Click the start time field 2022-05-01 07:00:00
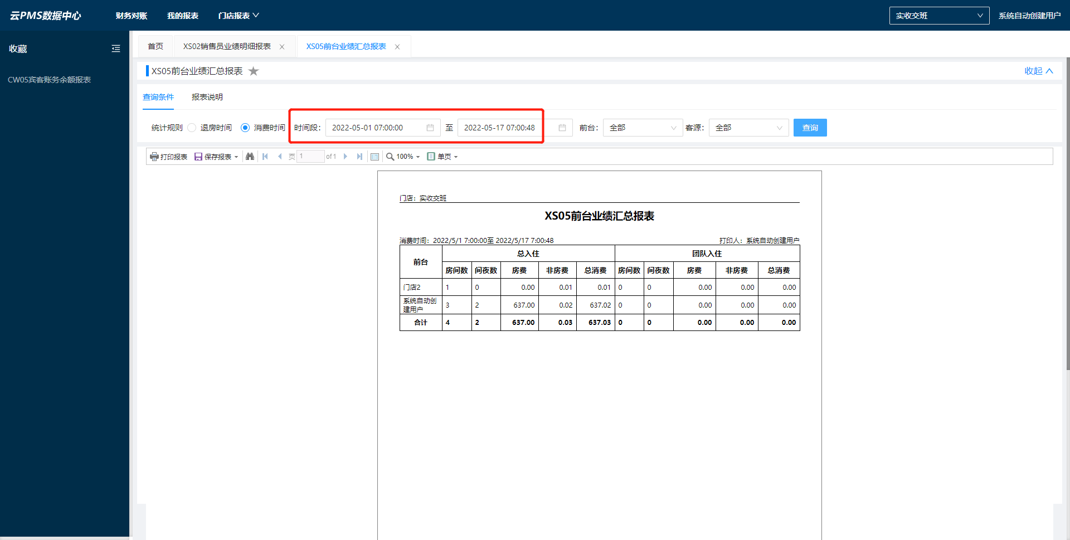This screenshot has height=540, width=1070. [382, 128]
